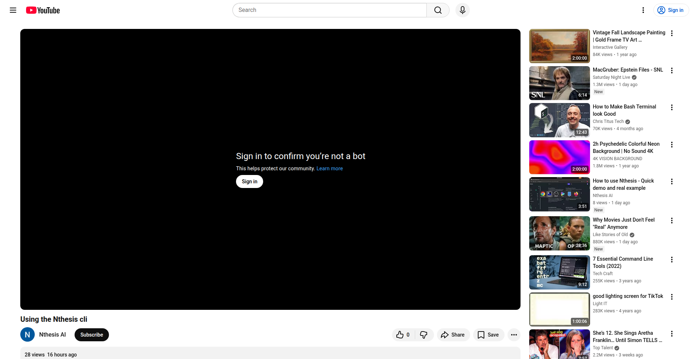Image resolution: width=695 pixels, height=359 pixels.
Task: Open 7 Essential Command Line Tools video
Action: click(560, 272)
